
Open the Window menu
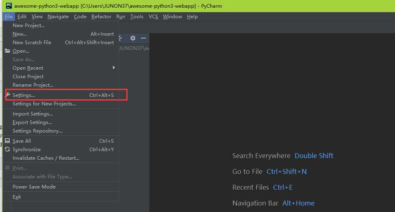click(x=173, y=17)
